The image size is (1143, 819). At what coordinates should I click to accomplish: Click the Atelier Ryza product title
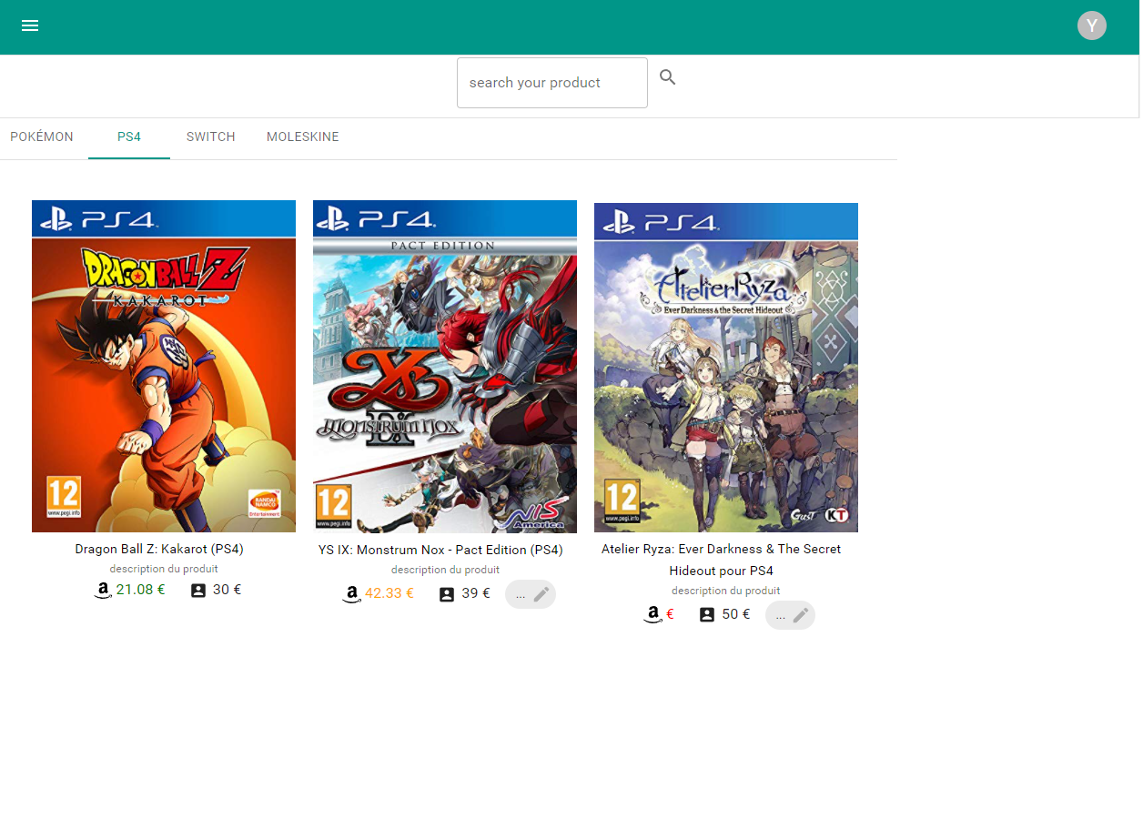722,560
